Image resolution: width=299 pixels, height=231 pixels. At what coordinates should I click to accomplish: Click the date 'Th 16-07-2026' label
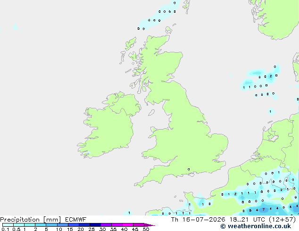pyautogui.click(x=198, y=220)
